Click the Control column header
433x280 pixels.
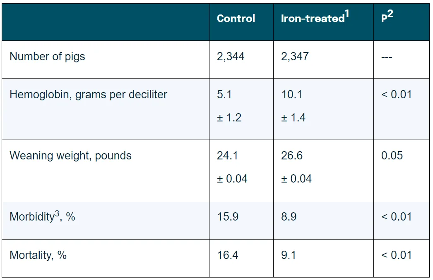pos(236,19)
